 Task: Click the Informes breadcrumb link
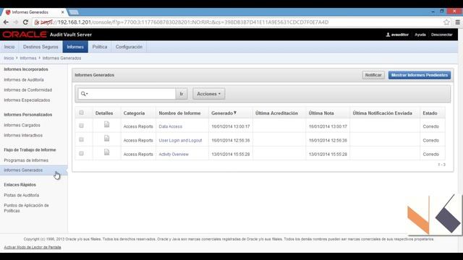tap(28, 58)
